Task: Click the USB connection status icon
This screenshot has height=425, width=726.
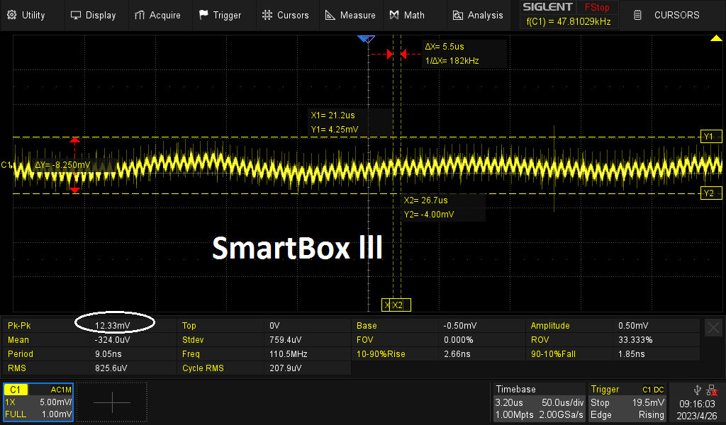Action: (x=698, y=390)
